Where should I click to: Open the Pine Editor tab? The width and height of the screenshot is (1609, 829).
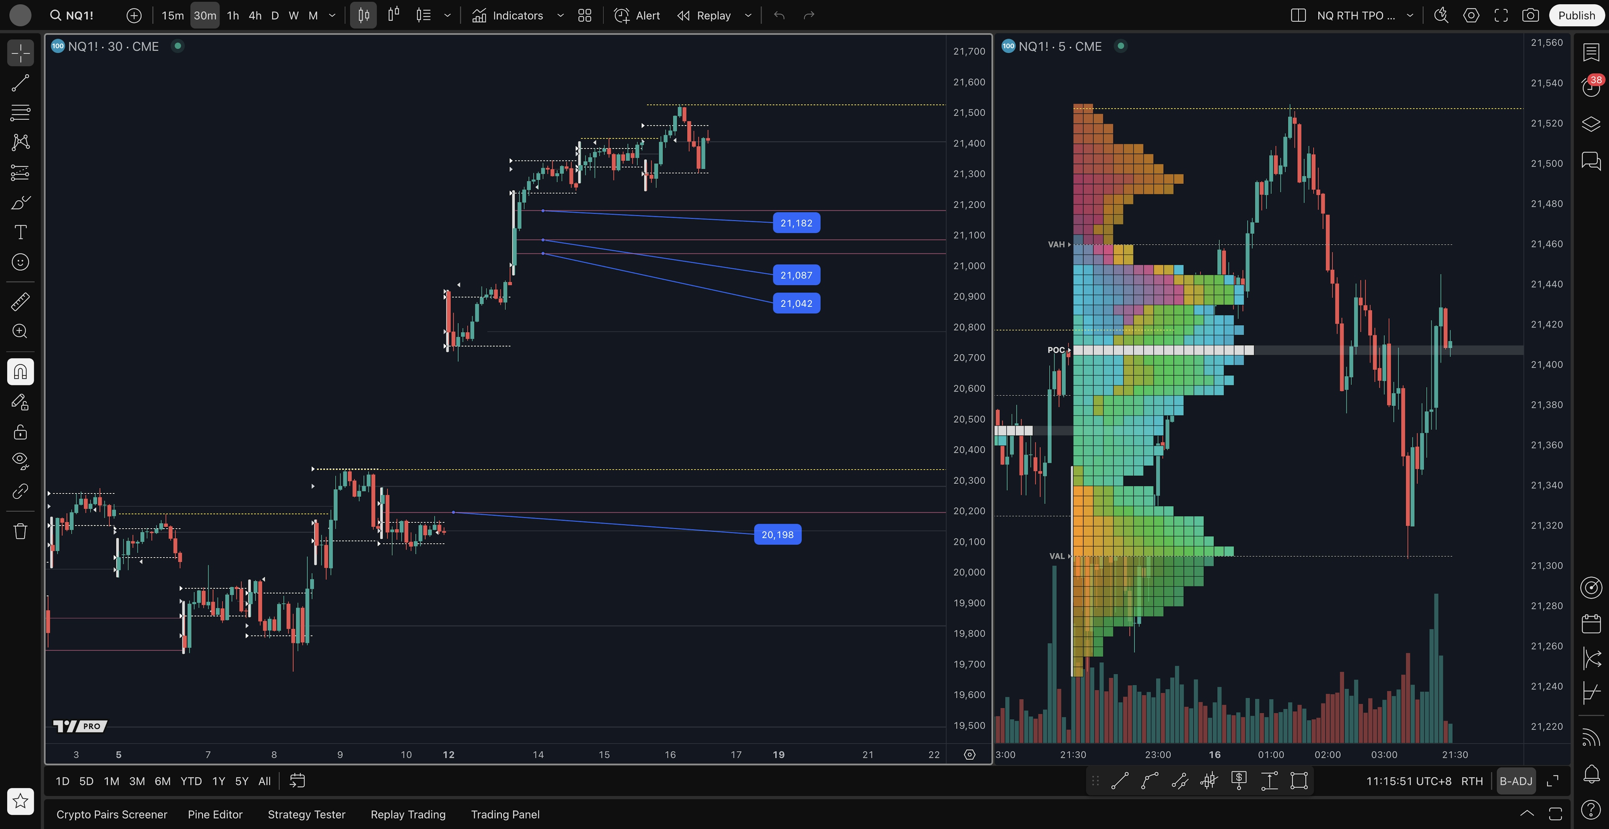215,814
